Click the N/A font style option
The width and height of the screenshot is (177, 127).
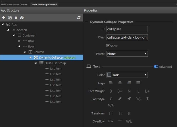coord(111,105)
